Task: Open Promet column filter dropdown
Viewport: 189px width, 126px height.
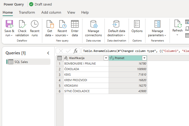Action: [144, 58]
